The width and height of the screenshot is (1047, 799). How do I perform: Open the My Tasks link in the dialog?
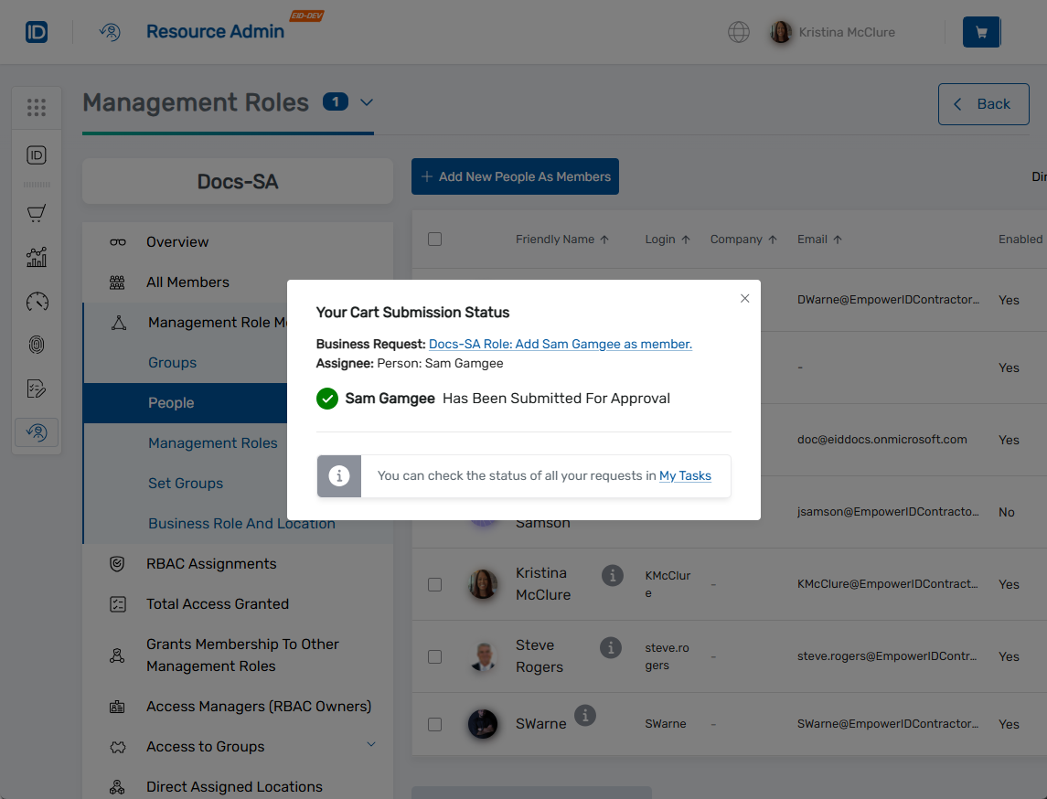click(685, 475)
